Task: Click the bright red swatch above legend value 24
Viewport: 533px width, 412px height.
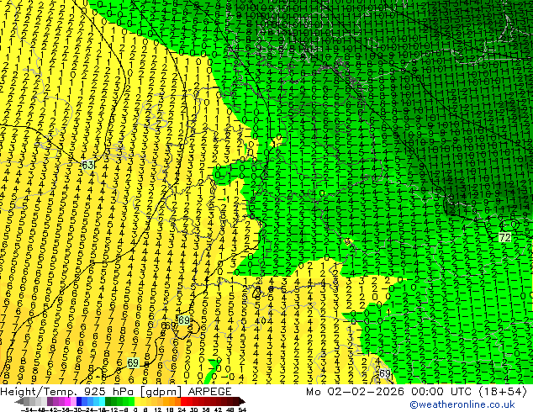Action: [x=183, y=401]
